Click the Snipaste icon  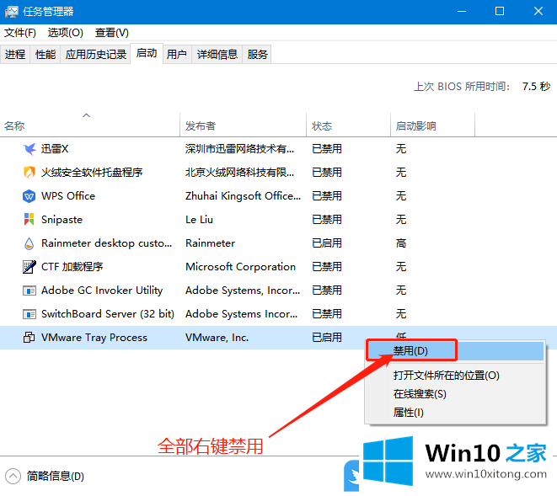[29, 220]
